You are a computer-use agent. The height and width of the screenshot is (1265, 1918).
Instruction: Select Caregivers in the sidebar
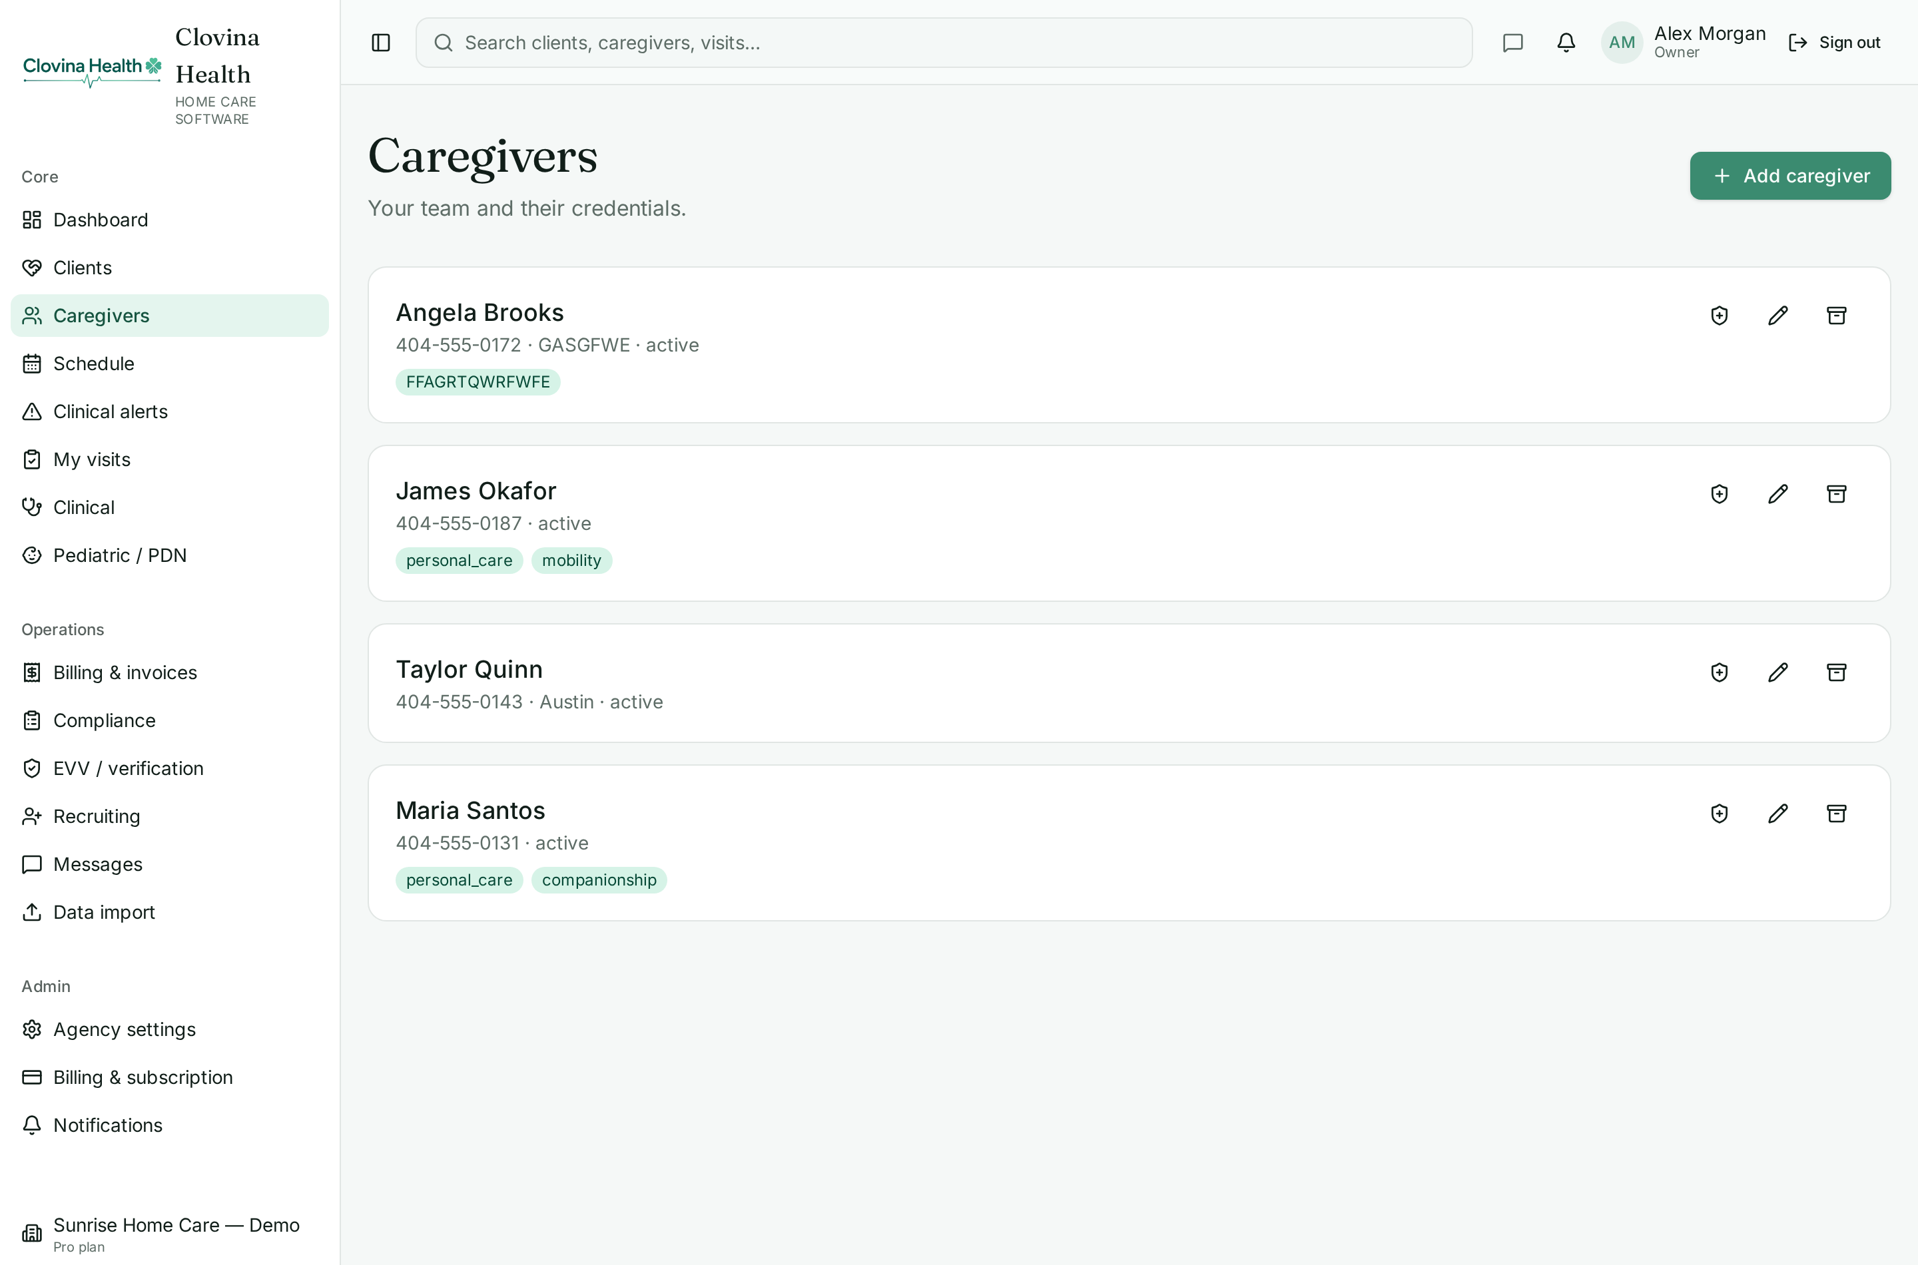(x=169, y=316)
